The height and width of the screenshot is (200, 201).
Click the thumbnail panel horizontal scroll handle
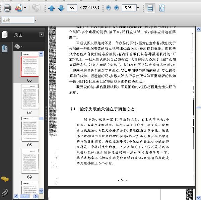coord(24,196)
